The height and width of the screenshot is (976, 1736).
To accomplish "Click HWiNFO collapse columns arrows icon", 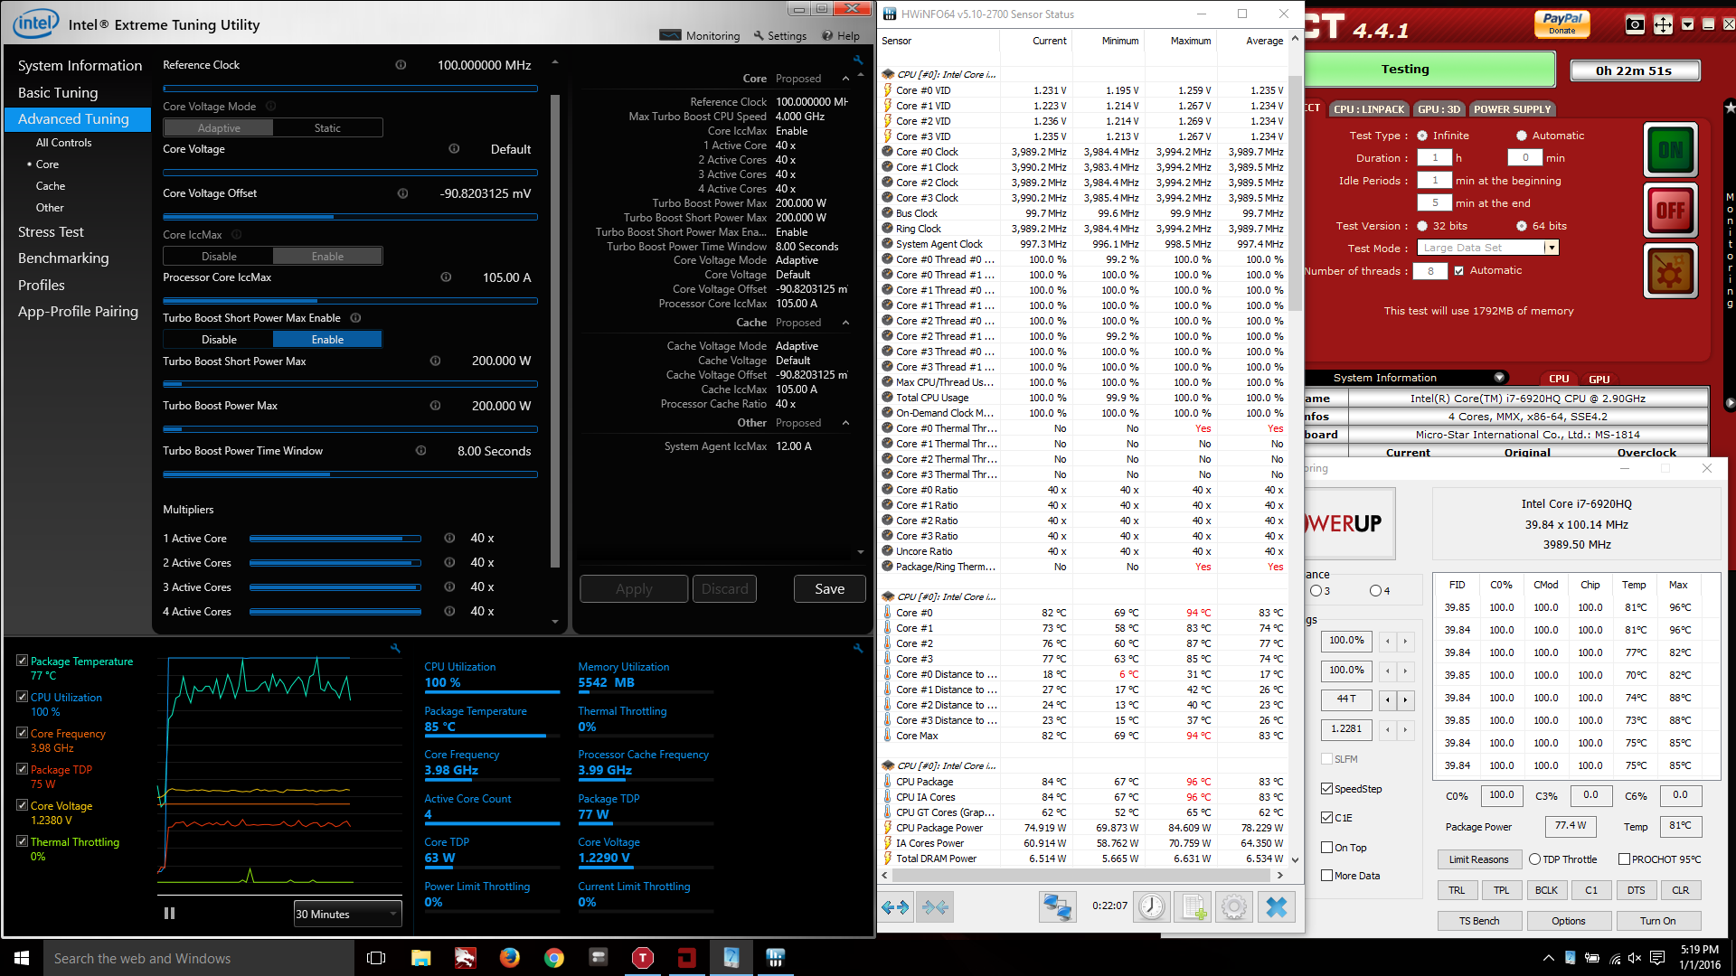I will pos(935,906).
